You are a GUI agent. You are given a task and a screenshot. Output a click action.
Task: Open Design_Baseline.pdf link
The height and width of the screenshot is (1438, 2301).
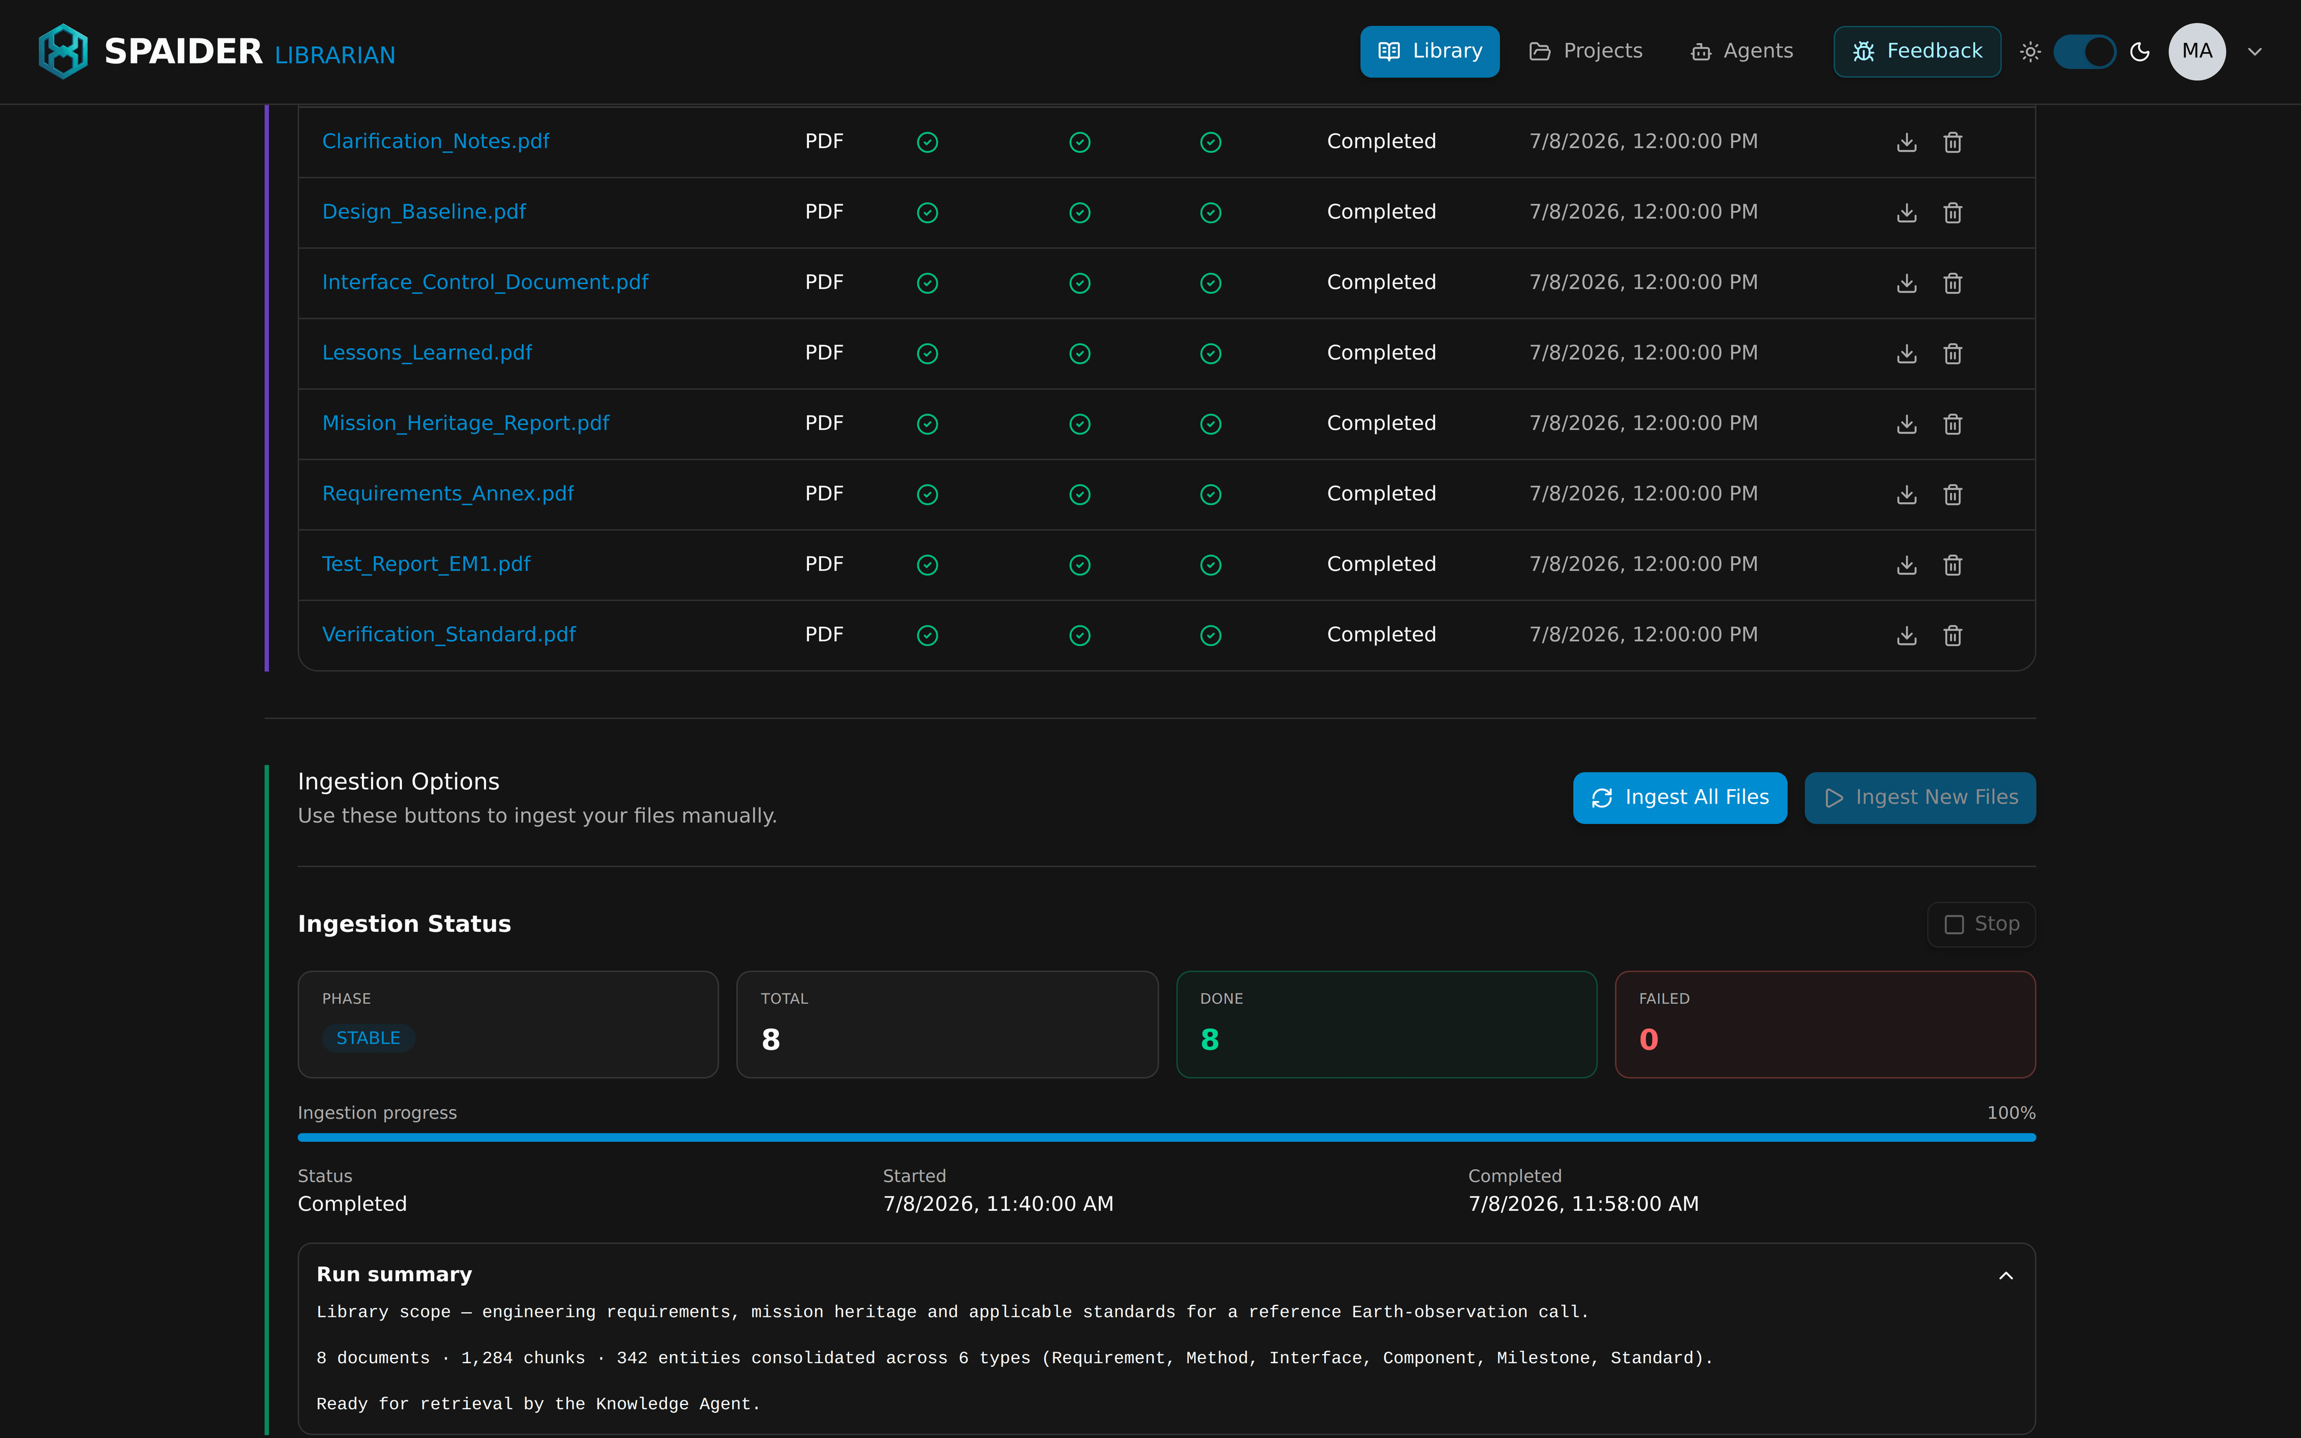click(424, 212)
